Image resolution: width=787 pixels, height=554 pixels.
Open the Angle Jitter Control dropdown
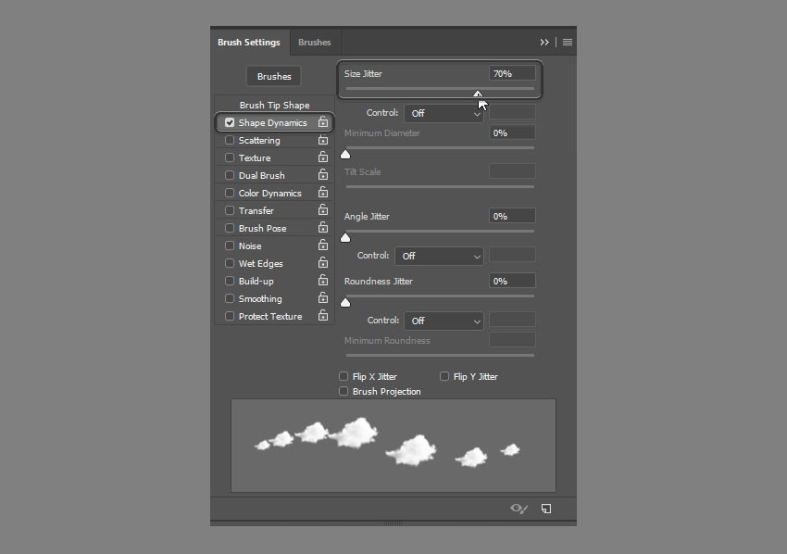439,256
